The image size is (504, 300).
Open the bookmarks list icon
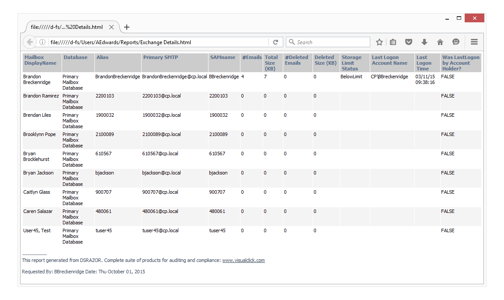[393, 42]
